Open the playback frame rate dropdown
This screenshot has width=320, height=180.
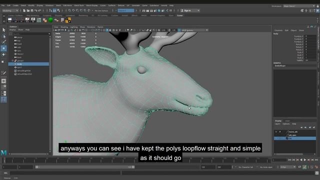[288, 167]
